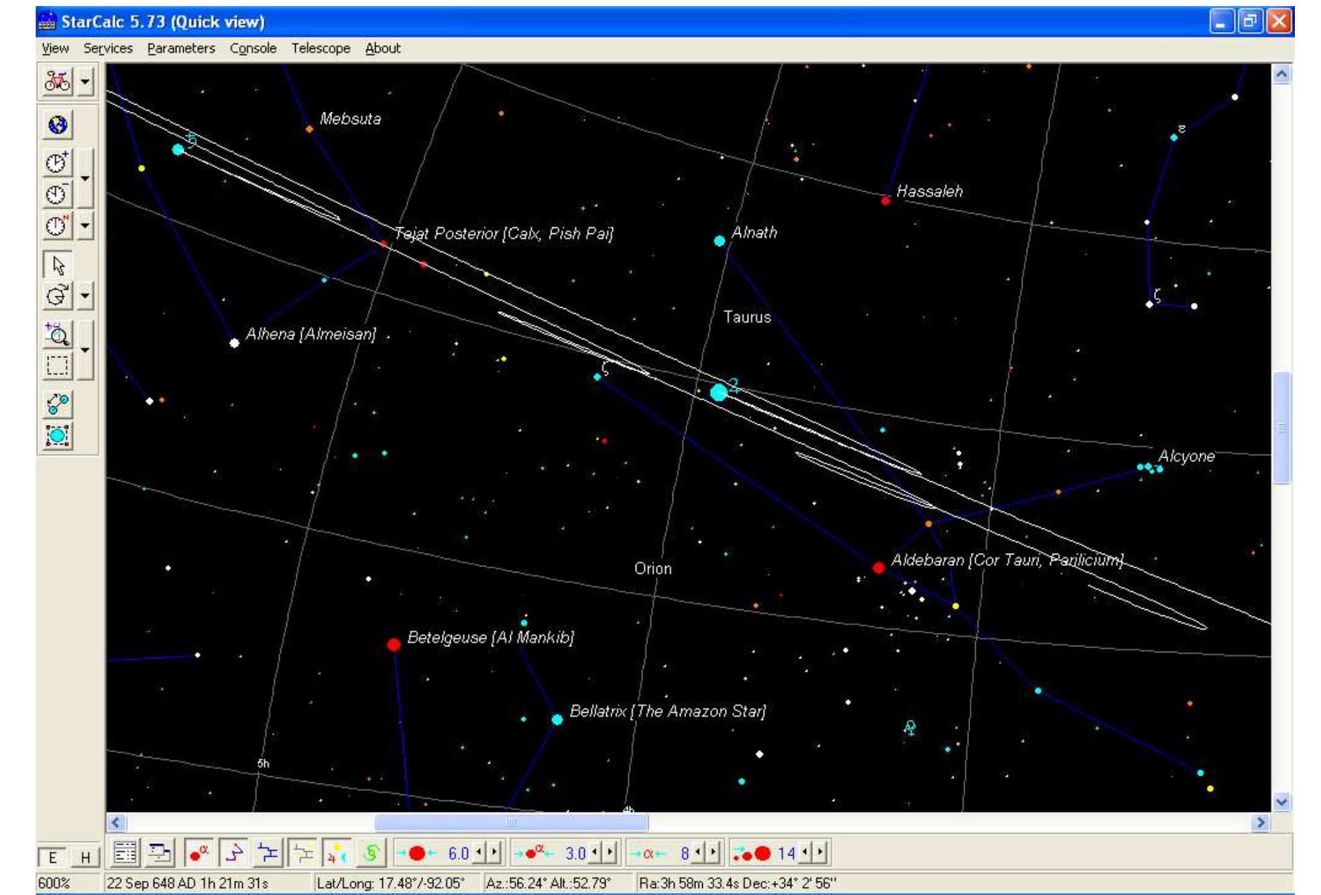
Task: Decrease the alpha label value 8
Action: tap(698, 853)
